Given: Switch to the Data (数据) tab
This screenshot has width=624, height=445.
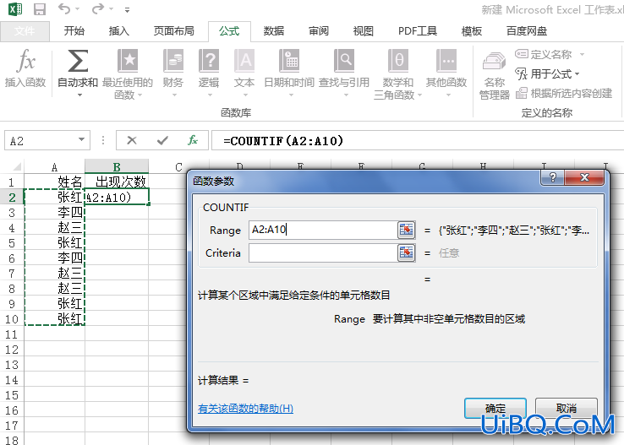Looking at the screenshot, I should (x=274, y=31).
